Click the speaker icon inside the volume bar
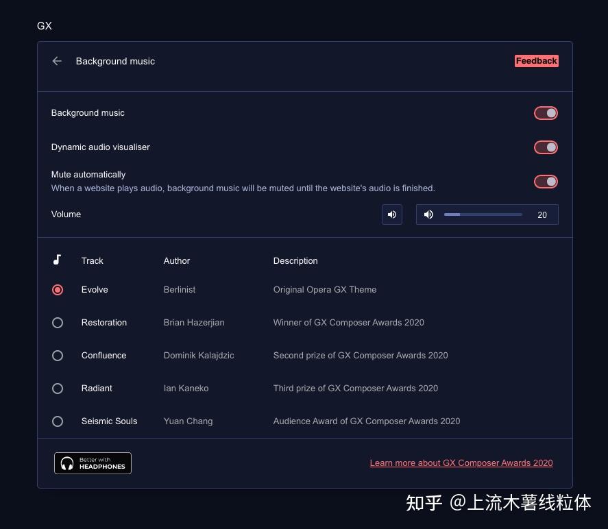Screen dimensions: 608x529 coord(428,214)
